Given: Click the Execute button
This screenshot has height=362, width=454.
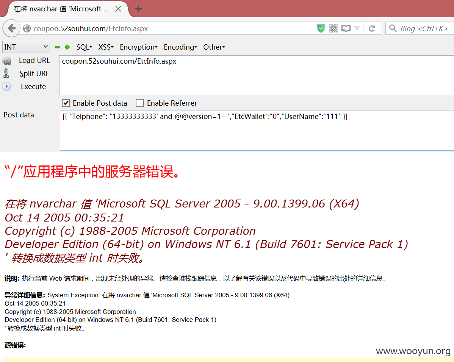Looking at the screenshot, I should 33,86.
